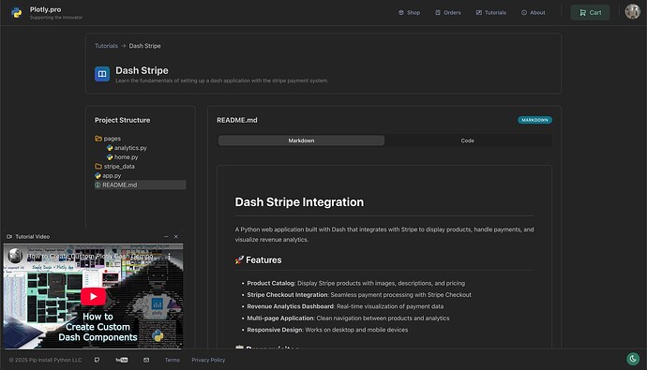The width and height of the screenshot is (647, 370).
Task: Click the copyright Pip Install Python text
Action: click(45, 360)
